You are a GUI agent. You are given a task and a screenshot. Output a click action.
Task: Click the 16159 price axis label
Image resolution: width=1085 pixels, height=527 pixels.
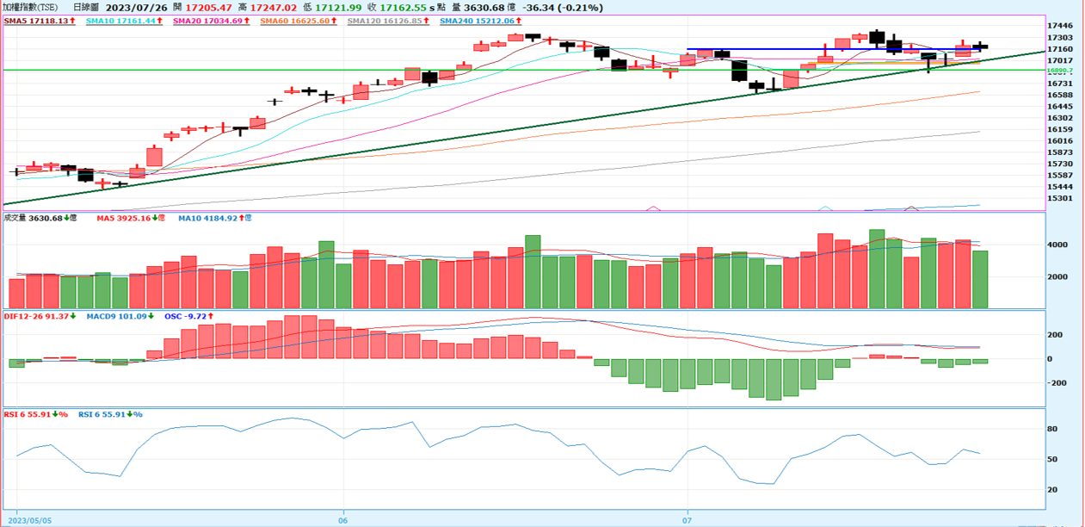pos(1060,129)
